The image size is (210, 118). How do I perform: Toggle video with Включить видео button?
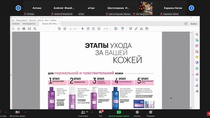point(17,114)
